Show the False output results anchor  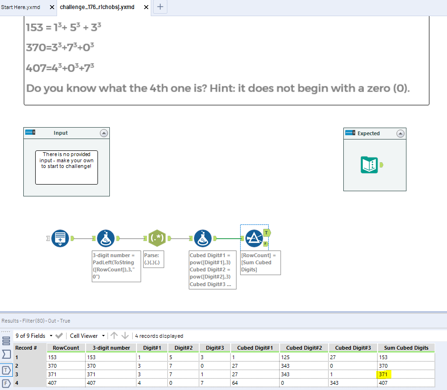pos(6,383)
